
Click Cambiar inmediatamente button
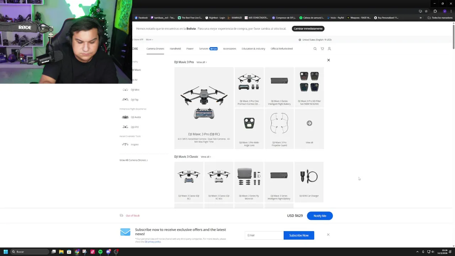pos(308,28)
